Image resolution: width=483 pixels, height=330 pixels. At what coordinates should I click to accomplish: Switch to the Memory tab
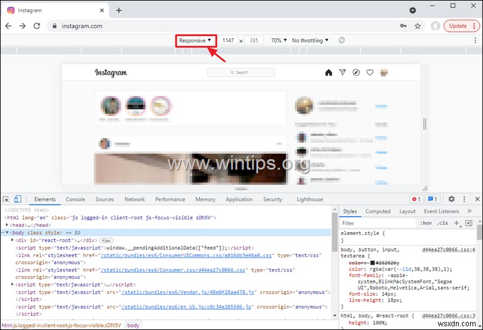pos(206,199)
